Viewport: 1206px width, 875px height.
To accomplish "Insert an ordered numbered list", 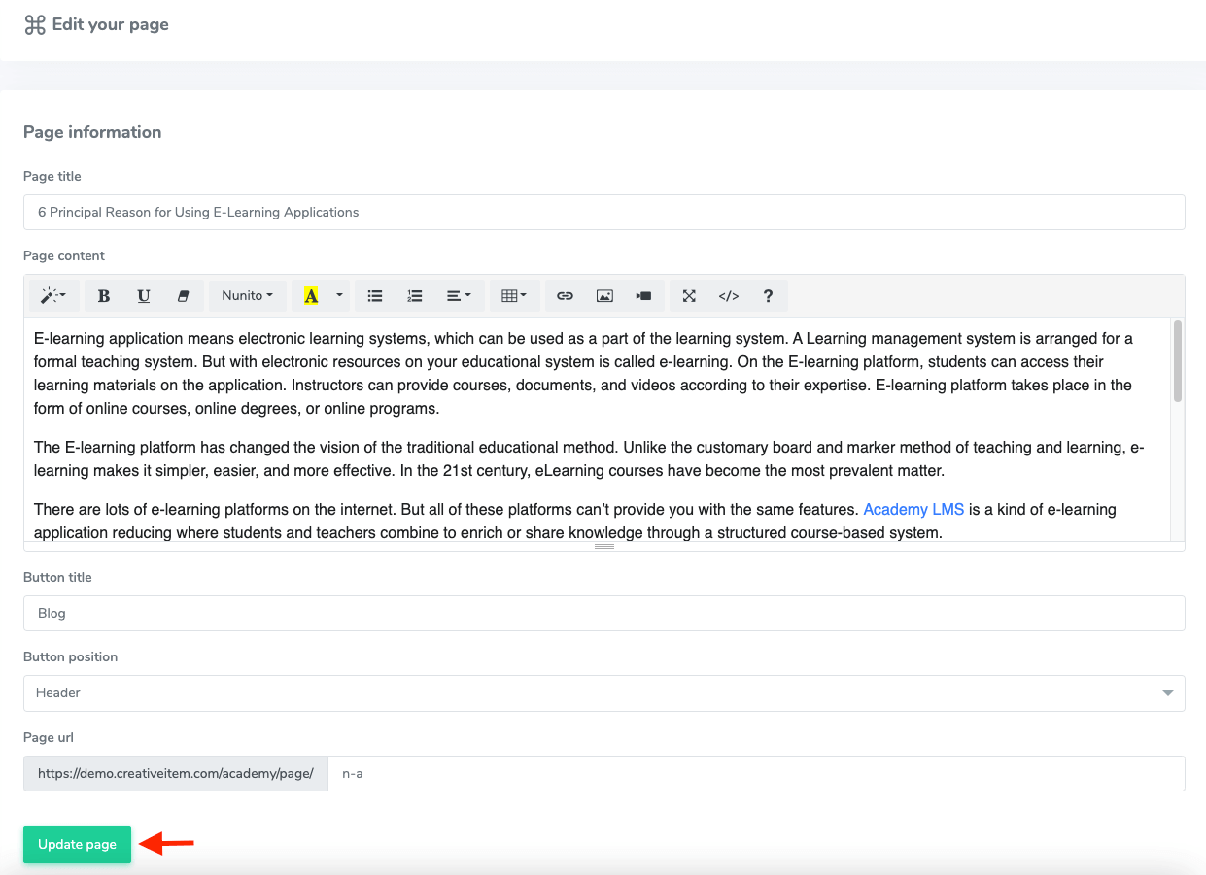I will click(415, 296).
